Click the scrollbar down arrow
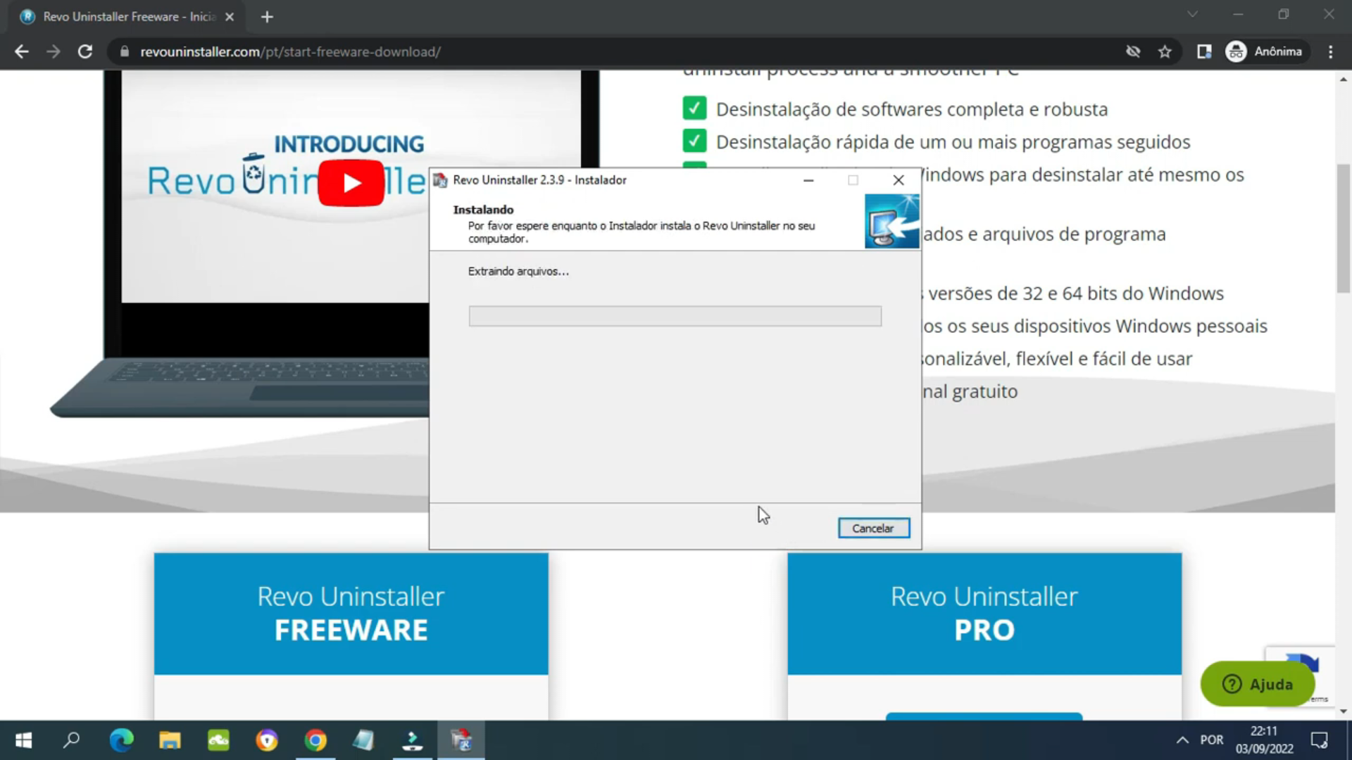Screen dimensions: 1352x760 click(1344, 711)
